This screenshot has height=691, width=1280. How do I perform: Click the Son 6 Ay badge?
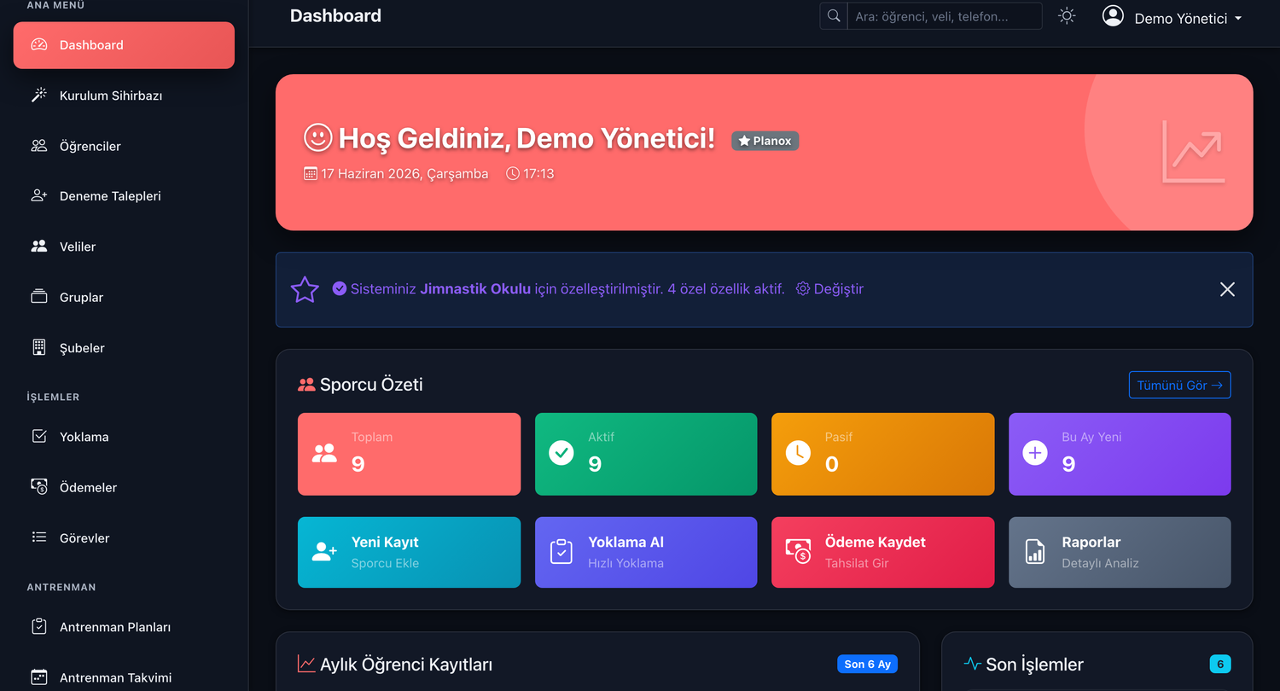[x=868, y=664]
